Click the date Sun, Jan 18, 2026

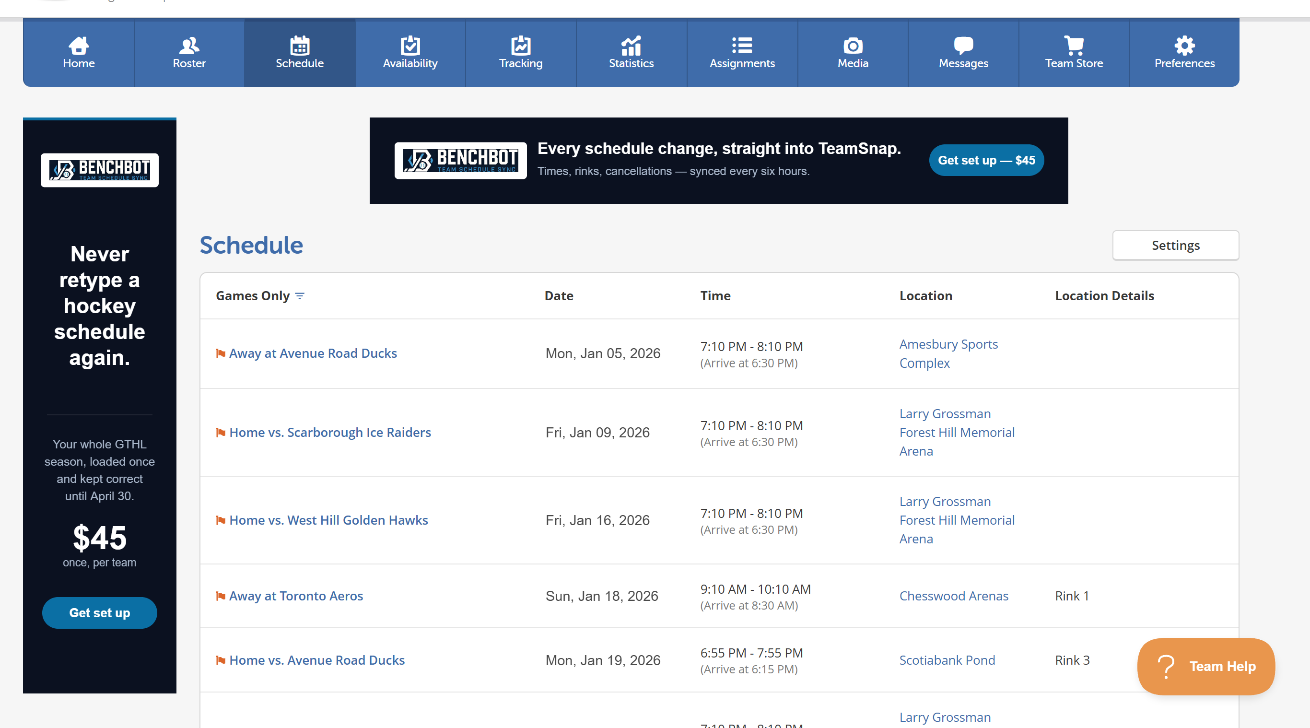602,596
